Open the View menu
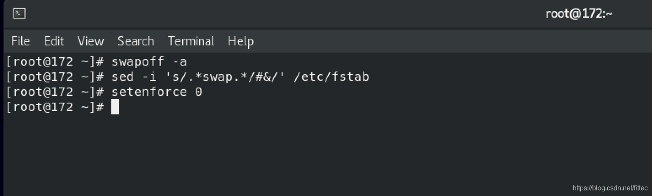 coord(91,41)
